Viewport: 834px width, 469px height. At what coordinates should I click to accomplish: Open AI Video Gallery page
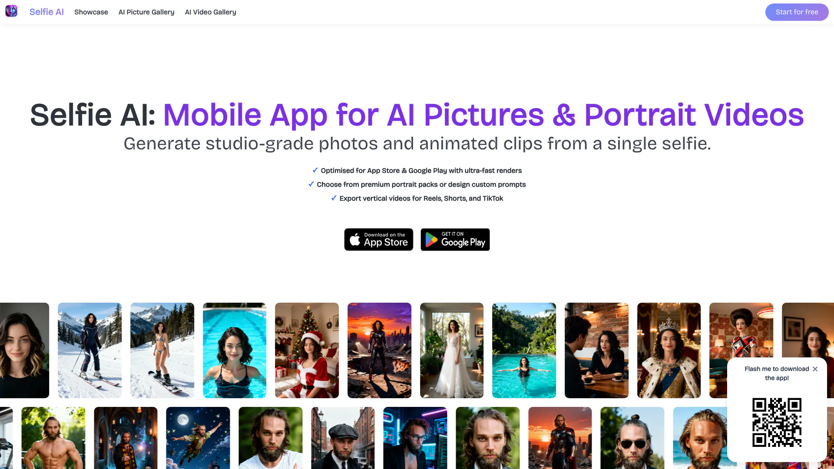pos(211,12)
